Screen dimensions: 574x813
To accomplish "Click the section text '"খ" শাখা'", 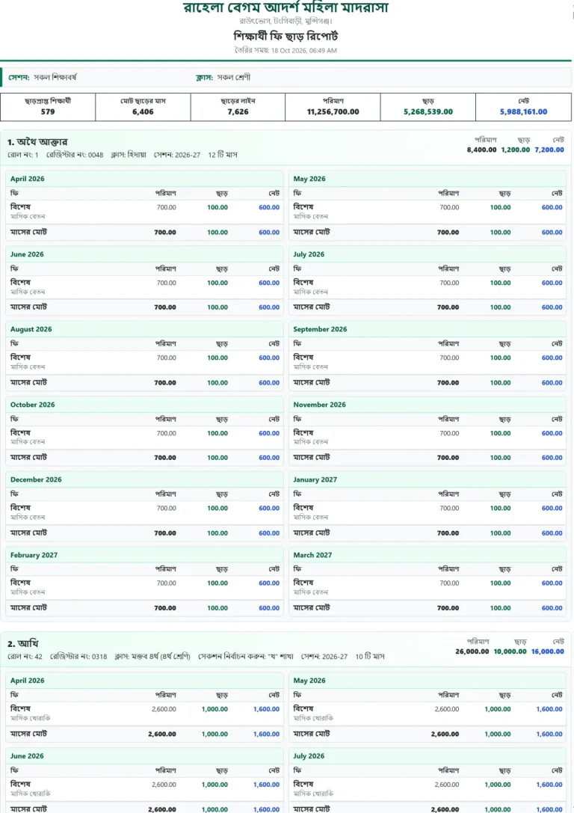I will pyautogui.click(x=280, y=657).
